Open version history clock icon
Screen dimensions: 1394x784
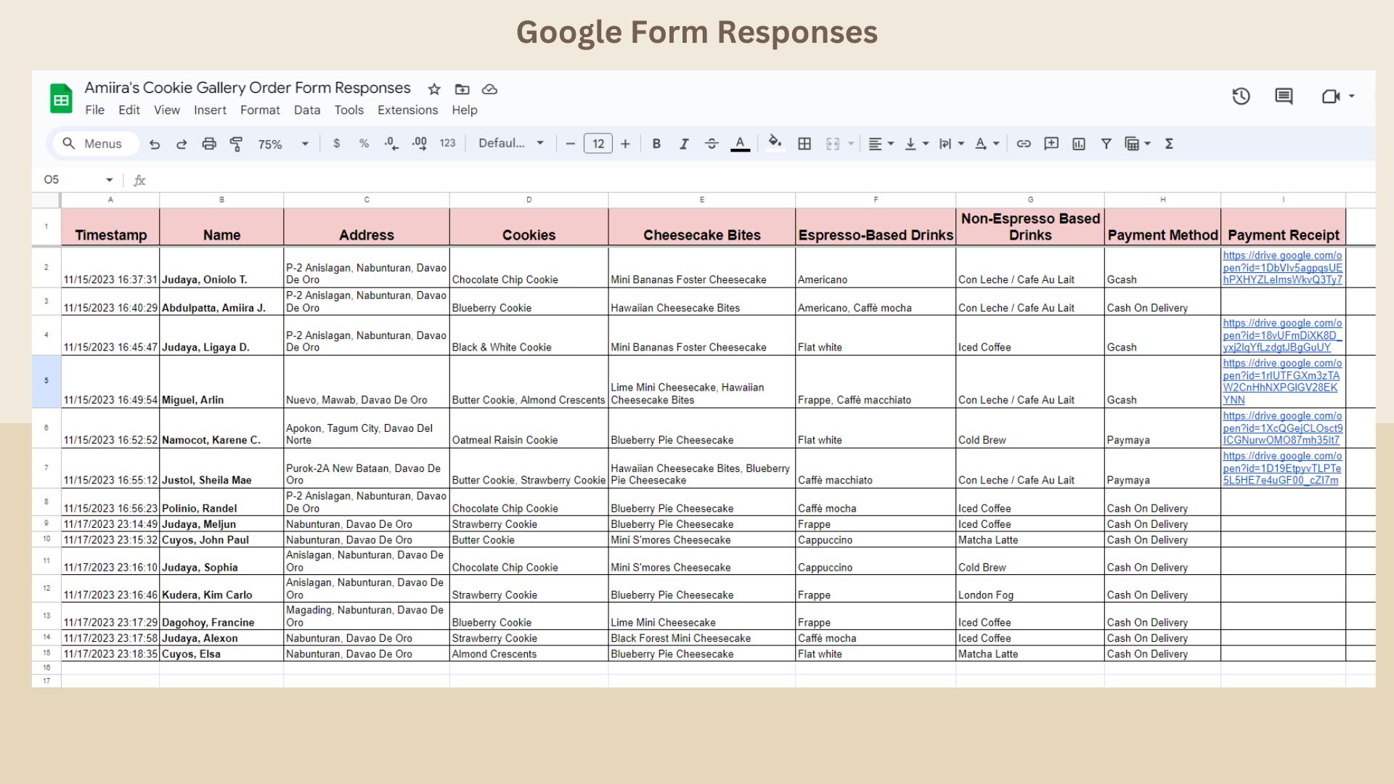(x=1241, y=96)
